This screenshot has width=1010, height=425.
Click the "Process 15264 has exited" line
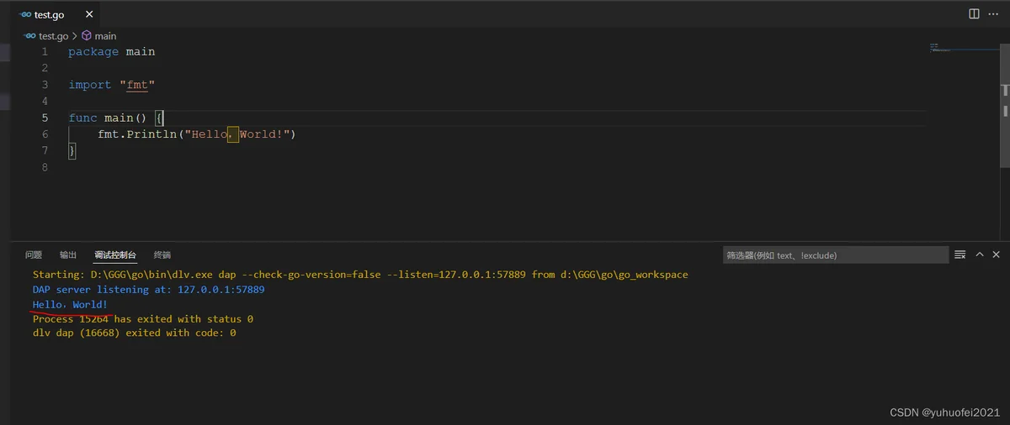142,319
